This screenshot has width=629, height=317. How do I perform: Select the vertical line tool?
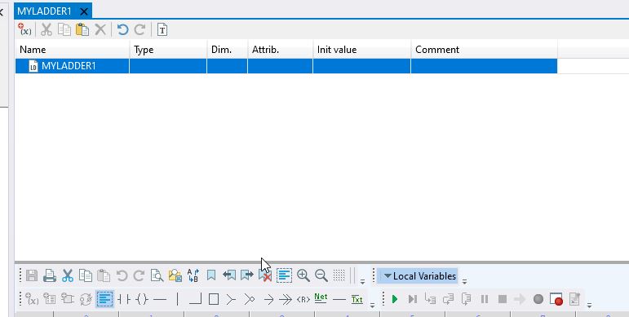pos(177,299)
